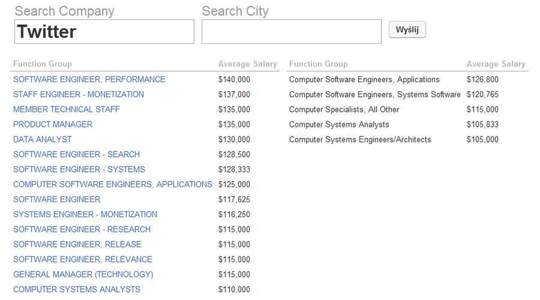Select right-table Computer Systems Analysts text
The image size is (540, 300).
339,124
